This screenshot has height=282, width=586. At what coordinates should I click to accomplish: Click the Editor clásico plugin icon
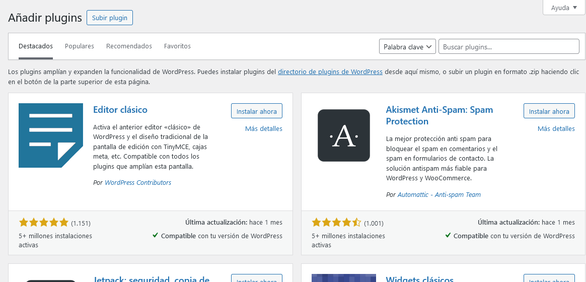[50, 135]
